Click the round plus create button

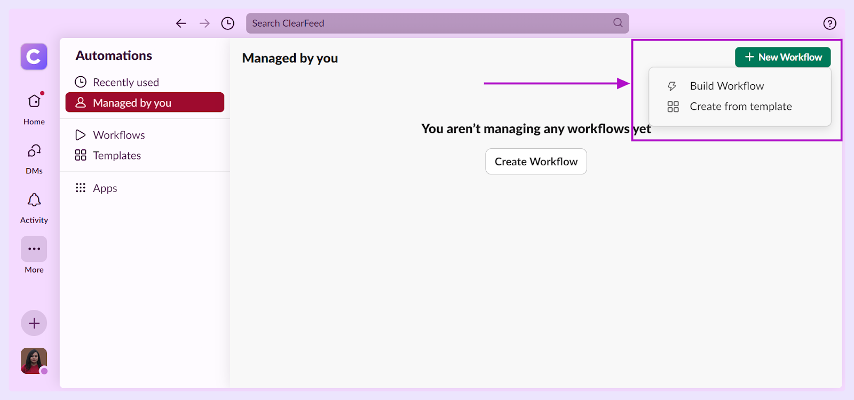click(34, 323)
